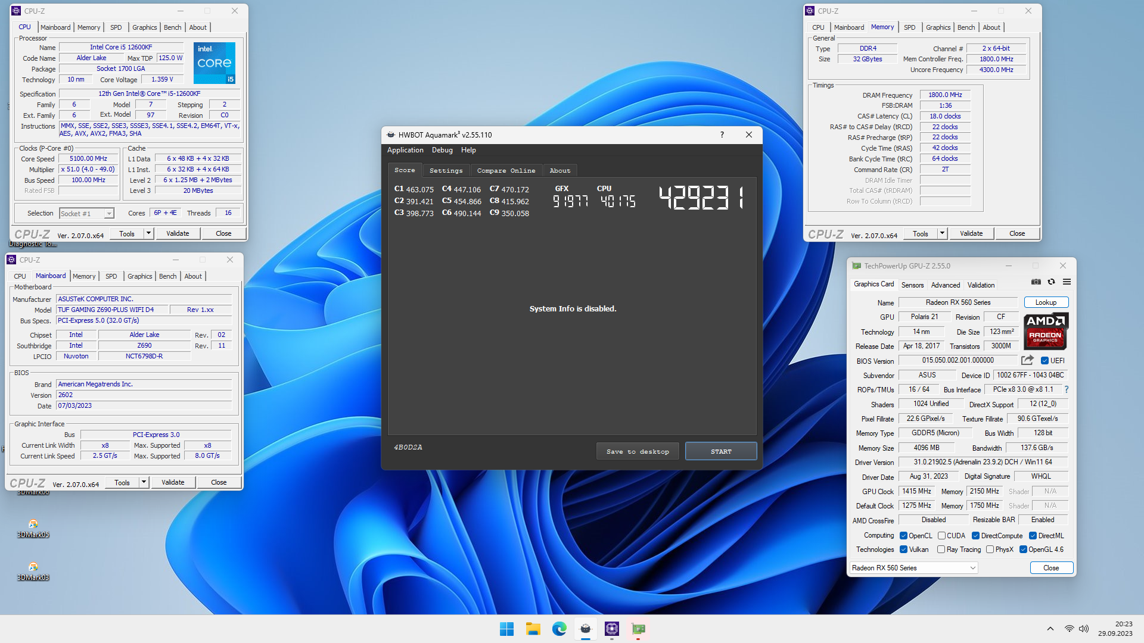Open Validation tab in GPU-Z

[981, 285]
